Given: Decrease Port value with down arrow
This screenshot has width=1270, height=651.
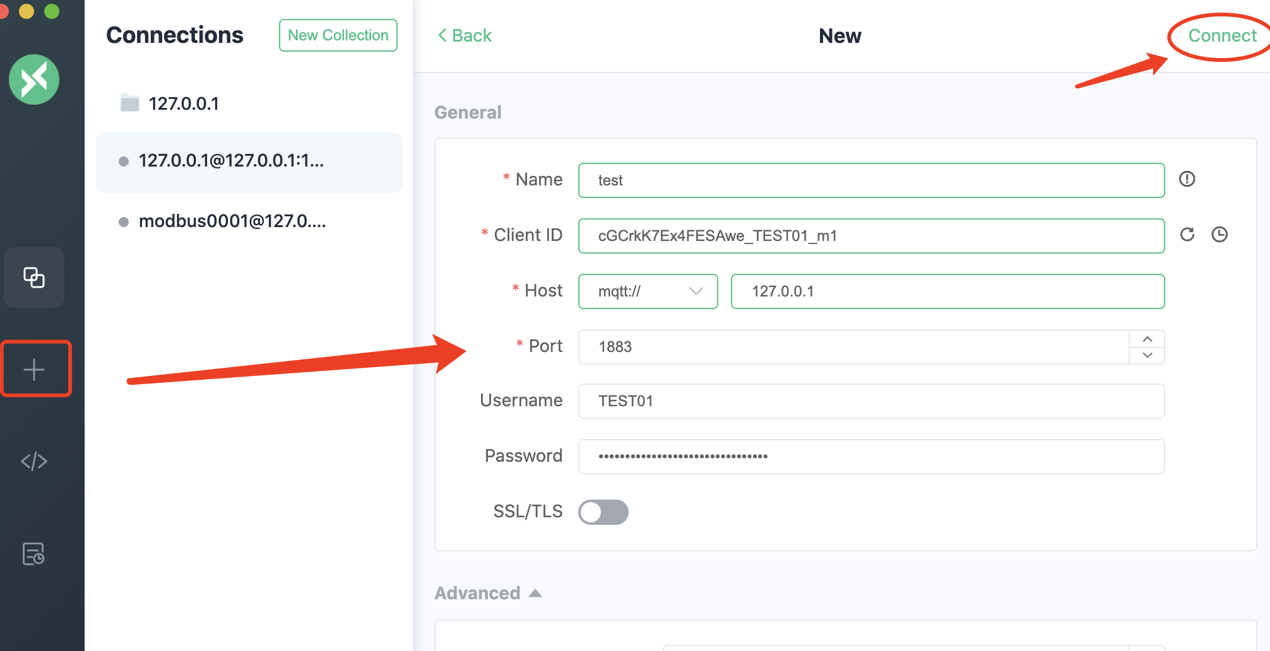Looking at the screenshot, I should point(1147,355).
